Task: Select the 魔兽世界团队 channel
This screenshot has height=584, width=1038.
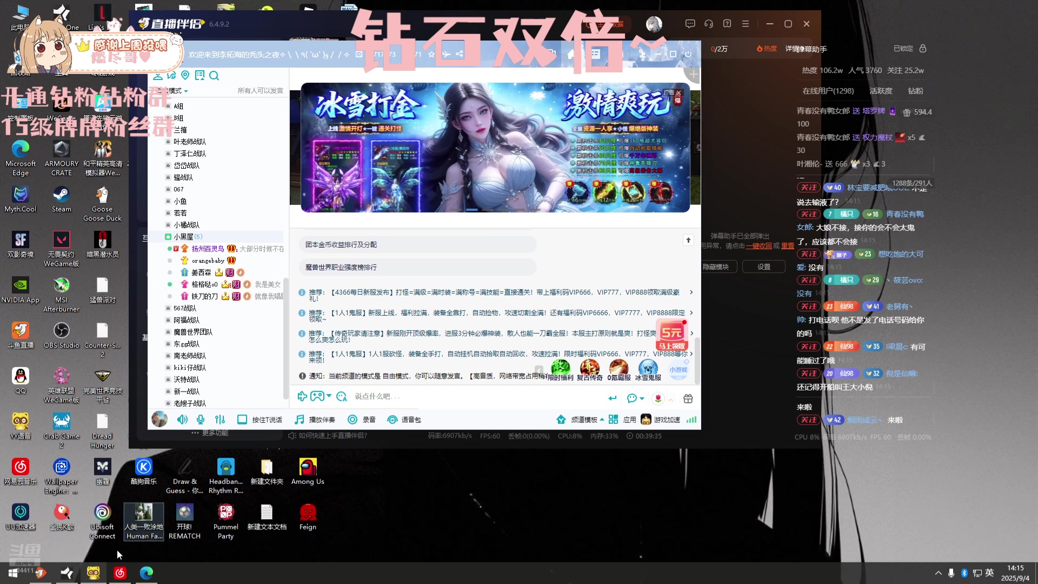Action: [193, 332]
